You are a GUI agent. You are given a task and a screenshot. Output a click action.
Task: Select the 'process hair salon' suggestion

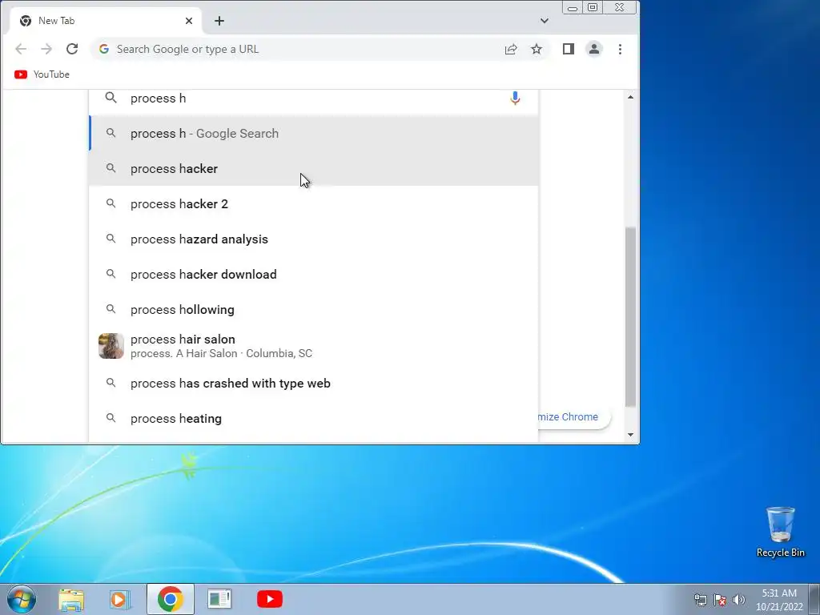point(314,346)
